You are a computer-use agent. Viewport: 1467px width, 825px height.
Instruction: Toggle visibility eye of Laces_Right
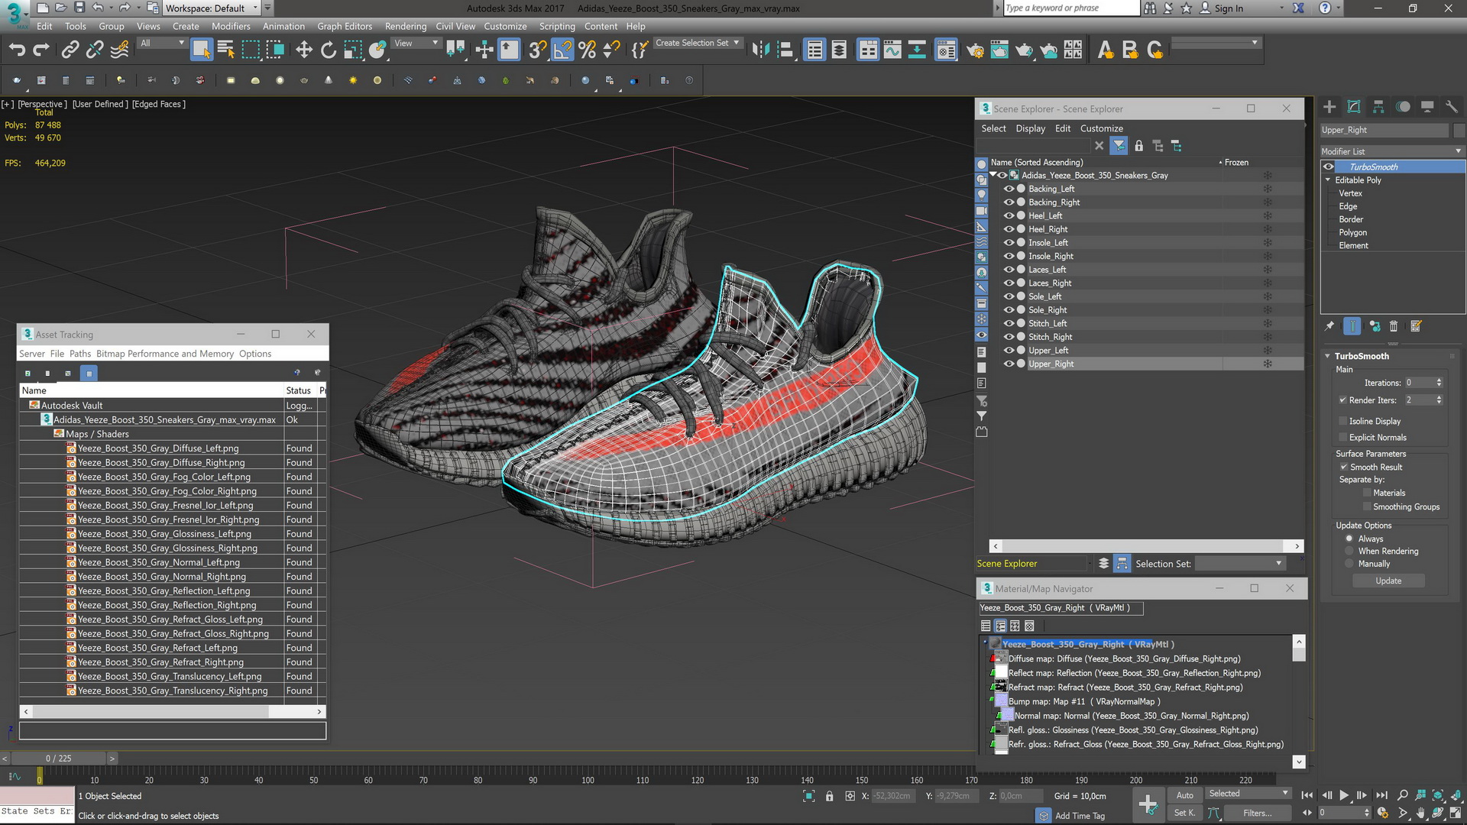pos(1009,283)
